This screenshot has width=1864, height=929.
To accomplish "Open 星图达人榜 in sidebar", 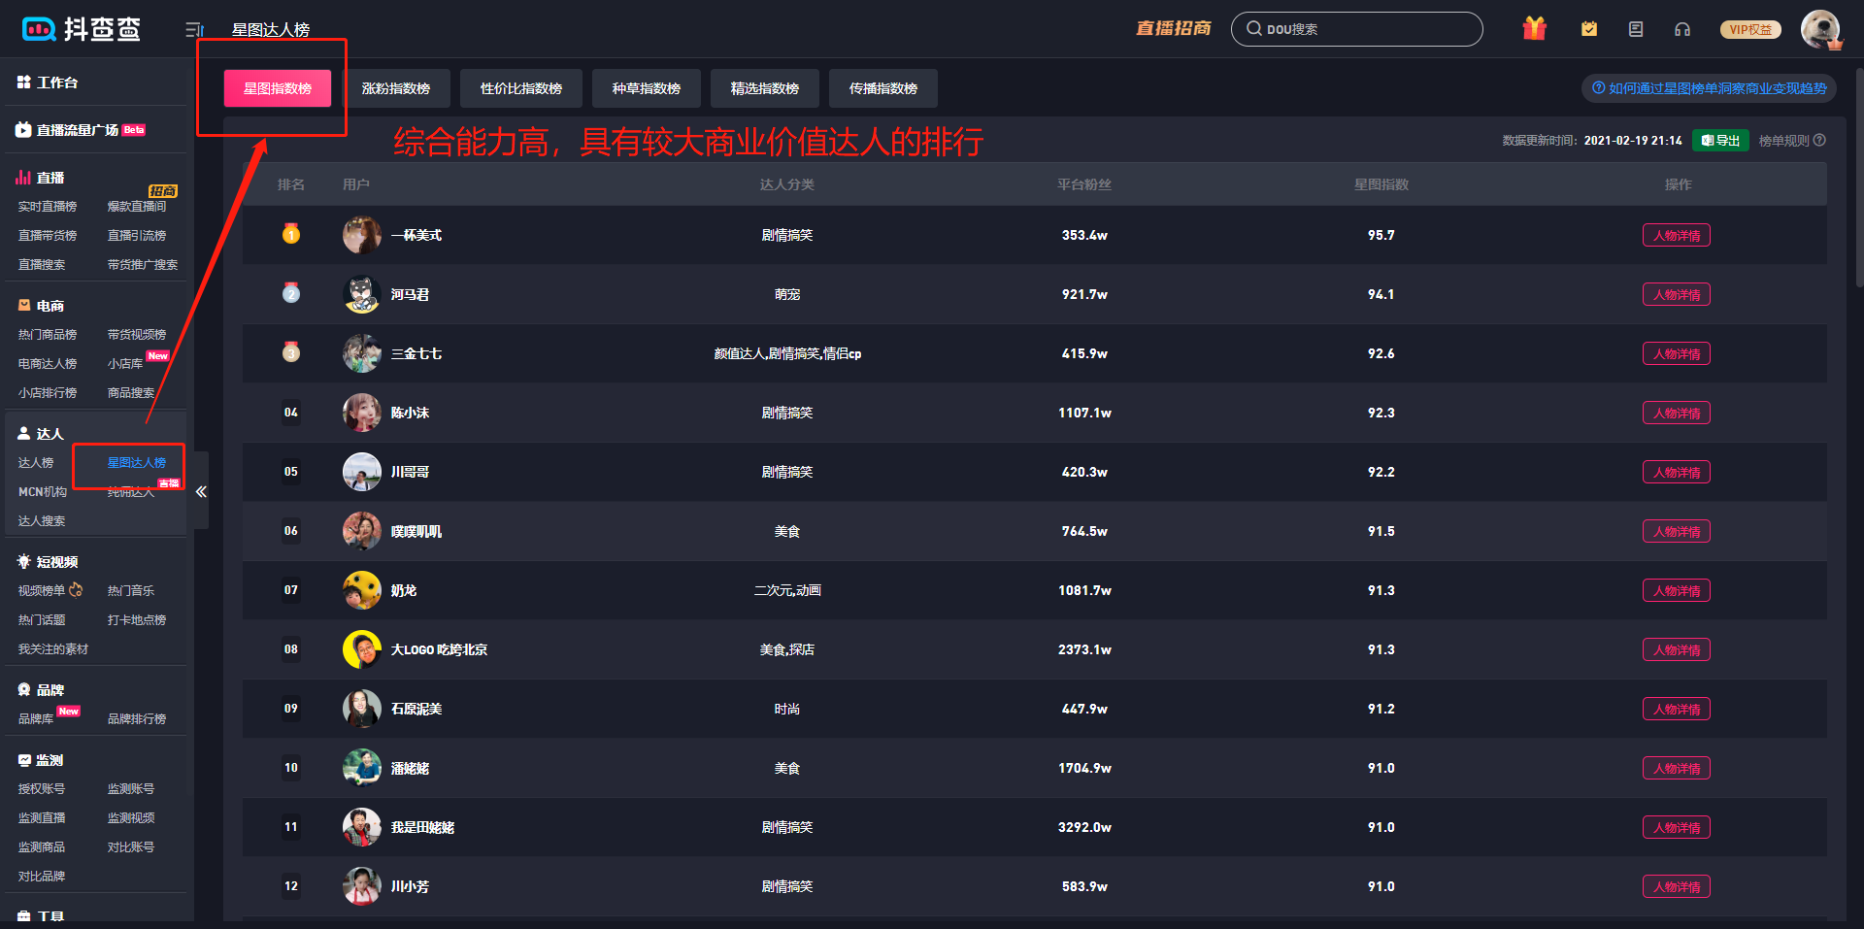I will pos(136,463).
